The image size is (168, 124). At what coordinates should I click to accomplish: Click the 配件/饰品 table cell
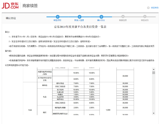click(x=60, y=83)
